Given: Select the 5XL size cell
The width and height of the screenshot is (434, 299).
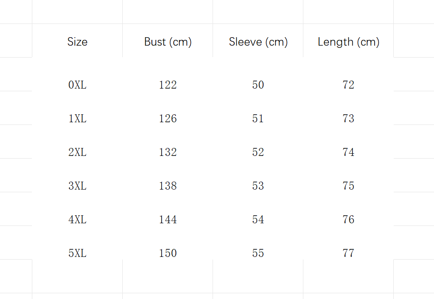Looking at the screenshot, I should coord(77,253).
